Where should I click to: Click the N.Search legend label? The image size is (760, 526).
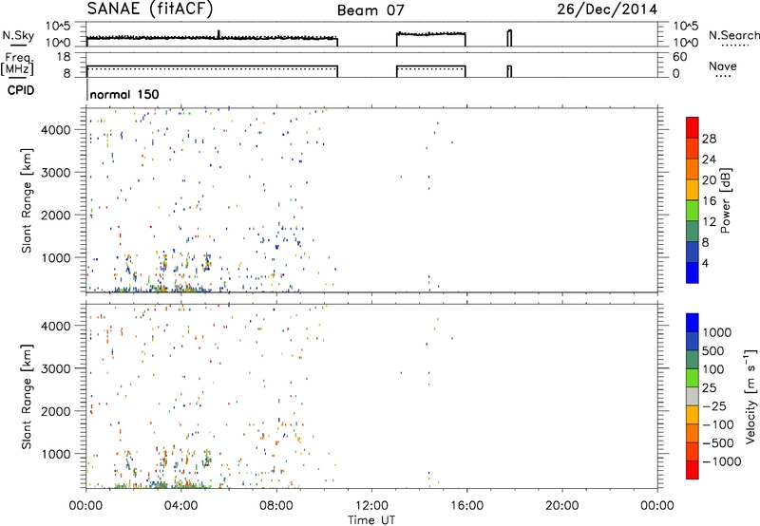pyautogui.click(x=733, y=35)
